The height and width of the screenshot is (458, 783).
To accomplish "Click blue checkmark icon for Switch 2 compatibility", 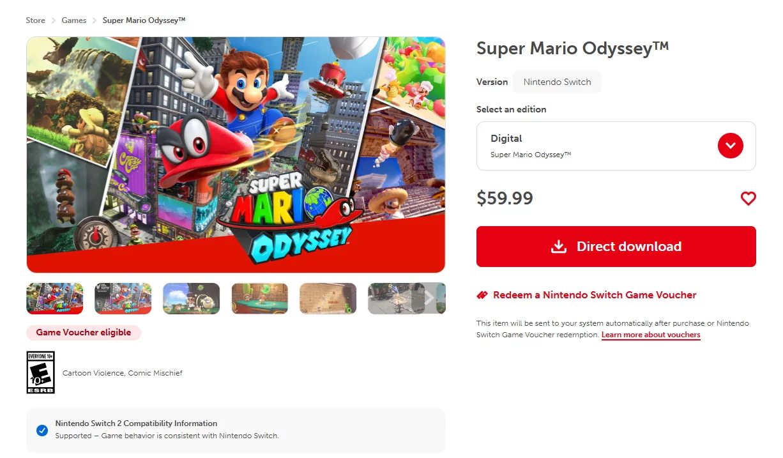I will (x=42, y=431).
